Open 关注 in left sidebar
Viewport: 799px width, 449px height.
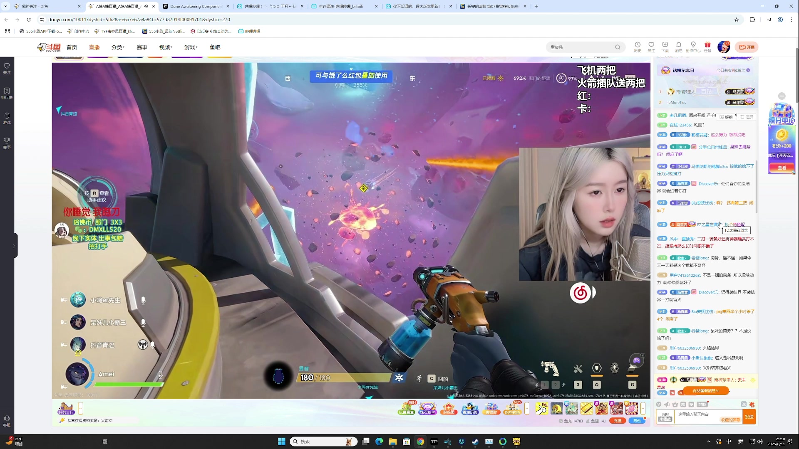tap(7, 69)
